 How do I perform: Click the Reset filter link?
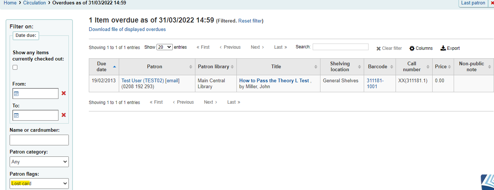[250, 21]
